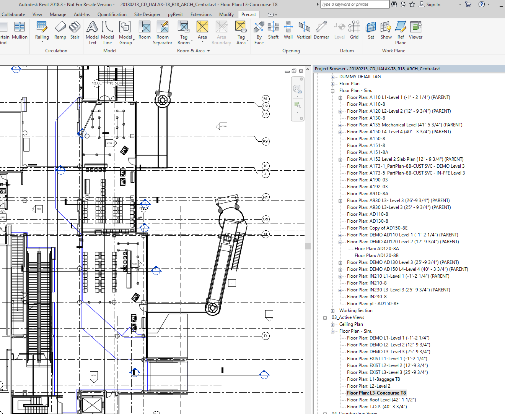Click in the keyword search field
The image size is (505, 414).
(x=354, y=4)
